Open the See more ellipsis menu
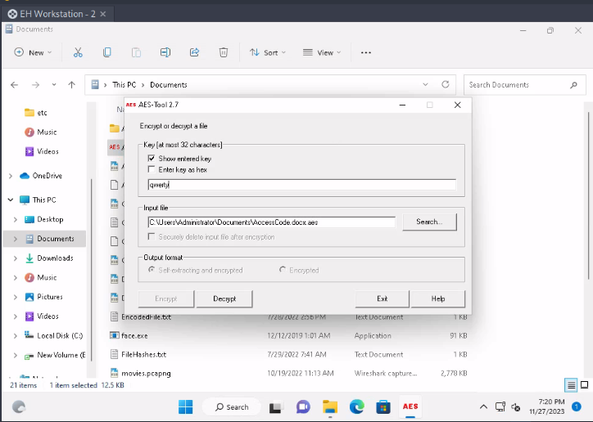Image resolution: width=593 pixels, height=422 pixels. coord(366,52)
